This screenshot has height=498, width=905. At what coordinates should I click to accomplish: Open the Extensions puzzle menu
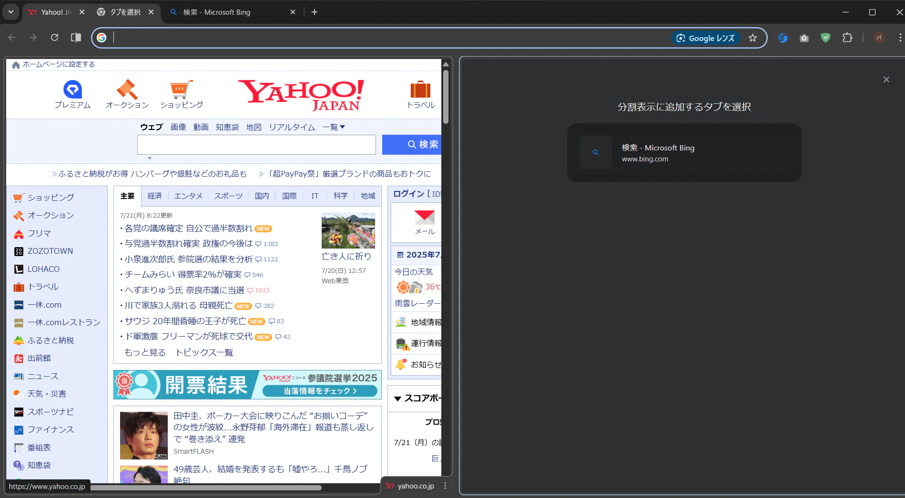847,38
